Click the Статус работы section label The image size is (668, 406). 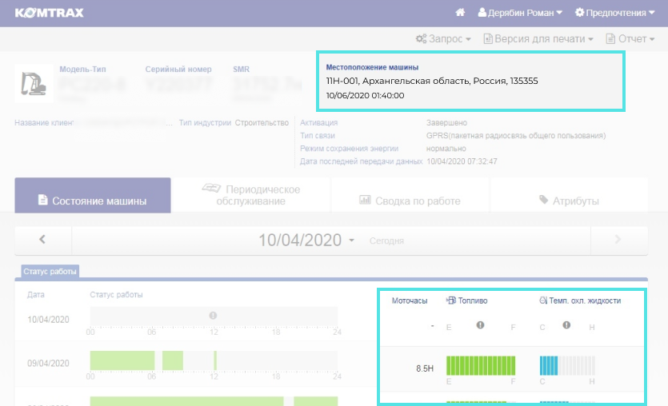pos(50,271)
